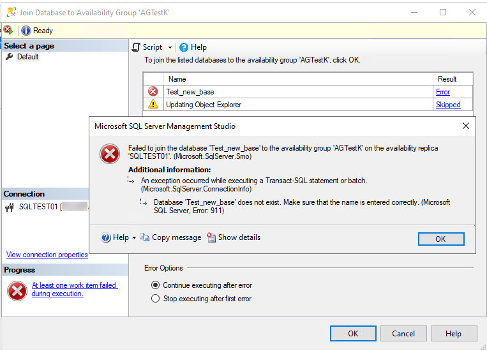Click the blue info icon beside Ready
487x351 pixels.
pyautogui.click(x=26, y=30)
